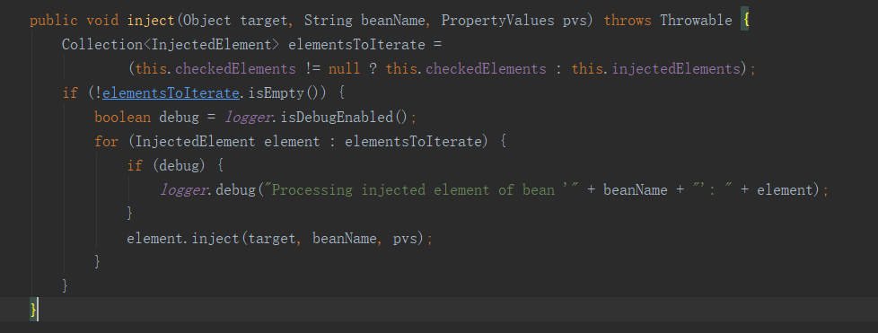Click the Throwable exception type
The height and width of the screenshot is (333, 878).
(696, 21)
